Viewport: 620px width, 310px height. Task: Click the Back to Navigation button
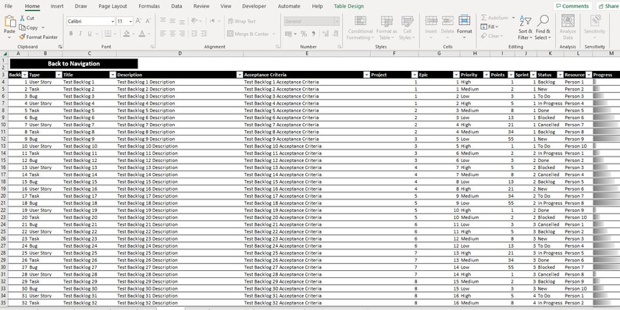[74, 64]
